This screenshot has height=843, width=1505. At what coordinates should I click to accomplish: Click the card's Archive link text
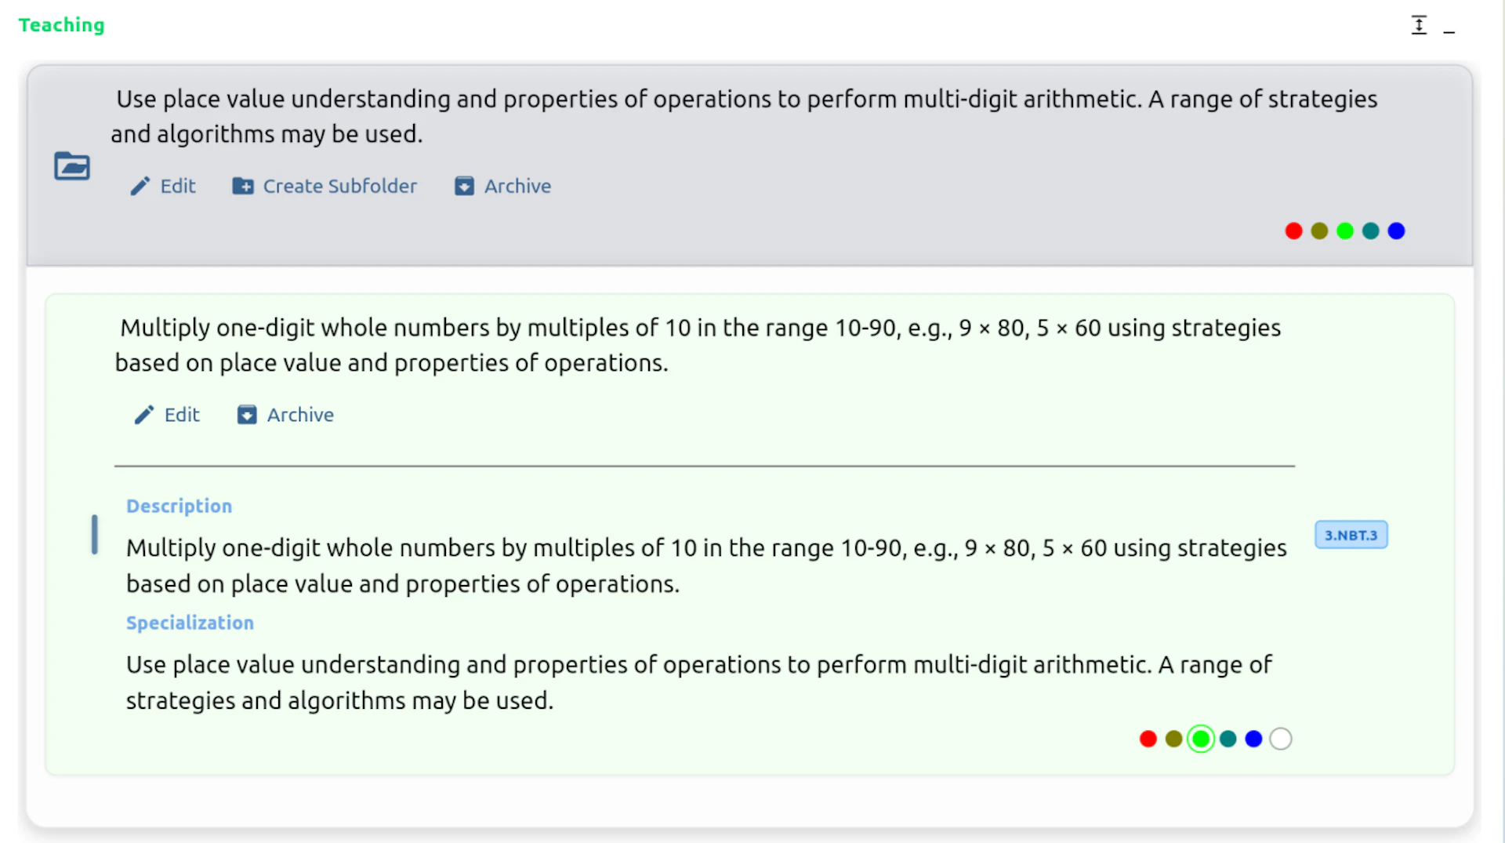(300, 415)
